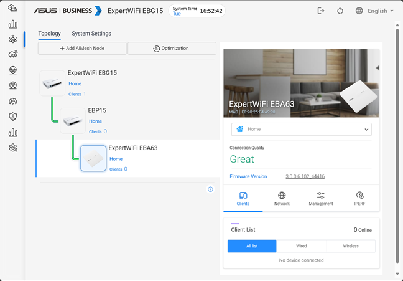
Task: Click the Firmware Version label
Action: click(x=248, y=176)
